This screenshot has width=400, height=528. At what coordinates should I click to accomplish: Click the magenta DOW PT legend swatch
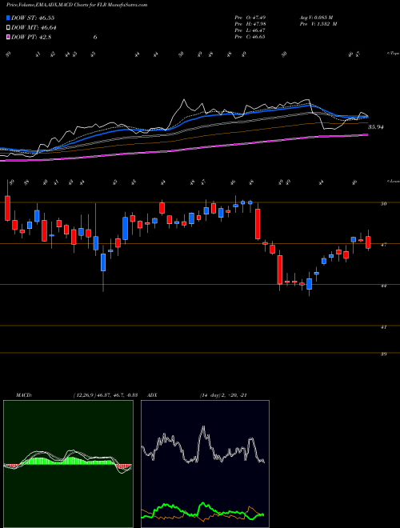[x=8, y=38]
